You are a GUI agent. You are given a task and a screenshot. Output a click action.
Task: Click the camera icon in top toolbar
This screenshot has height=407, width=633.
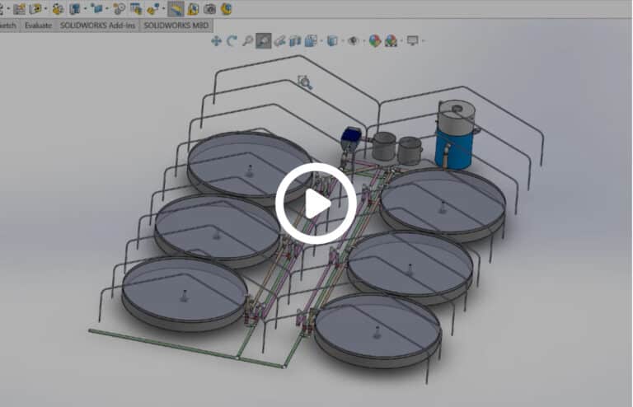tap(209, 9)
